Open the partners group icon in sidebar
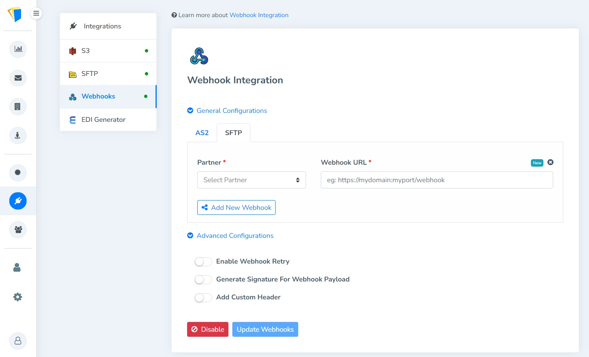 point(18,229)
